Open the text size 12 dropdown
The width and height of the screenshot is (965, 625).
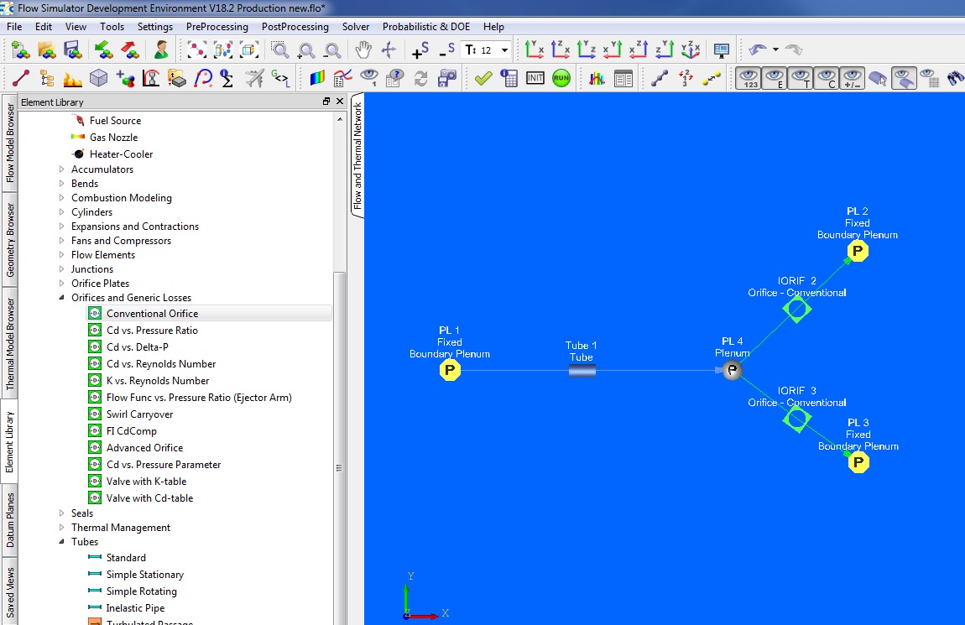tap(504, 50)
